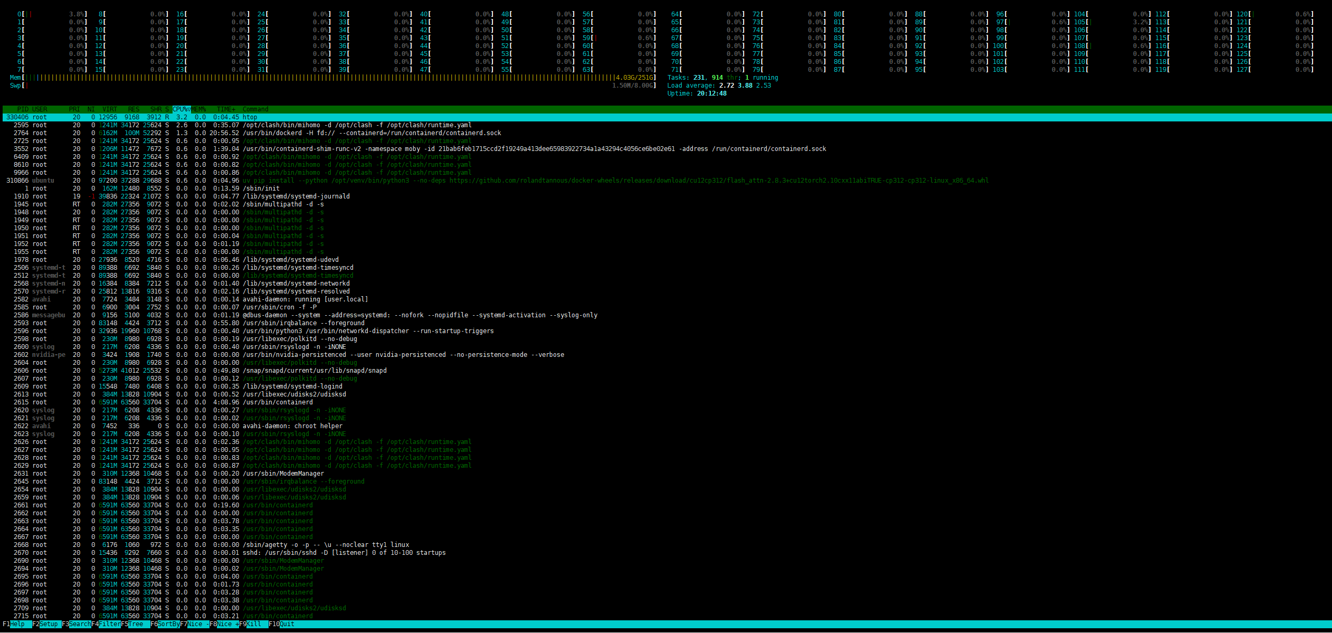Screen dimensions: 1332x633
Task: Sort by the RES column header
Action: [134, 109]
